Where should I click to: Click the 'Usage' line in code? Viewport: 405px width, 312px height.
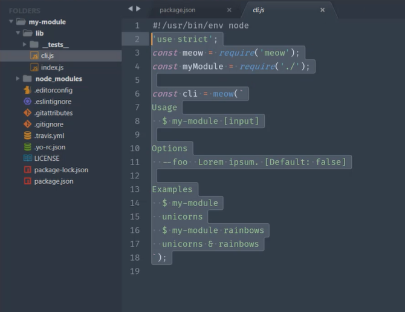(164, 108)
